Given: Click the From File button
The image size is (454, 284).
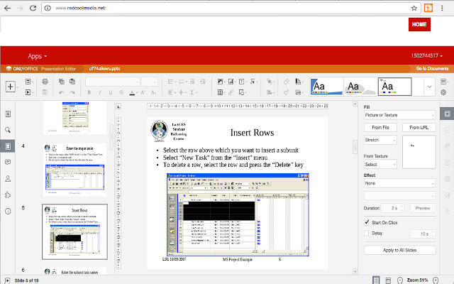Looking at the screenshot, I should click(380, 127).
